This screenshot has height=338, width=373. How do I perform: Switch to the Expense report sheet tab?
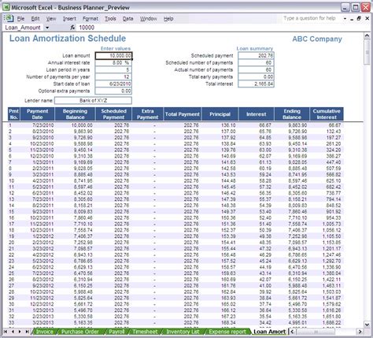coord(227,332)
